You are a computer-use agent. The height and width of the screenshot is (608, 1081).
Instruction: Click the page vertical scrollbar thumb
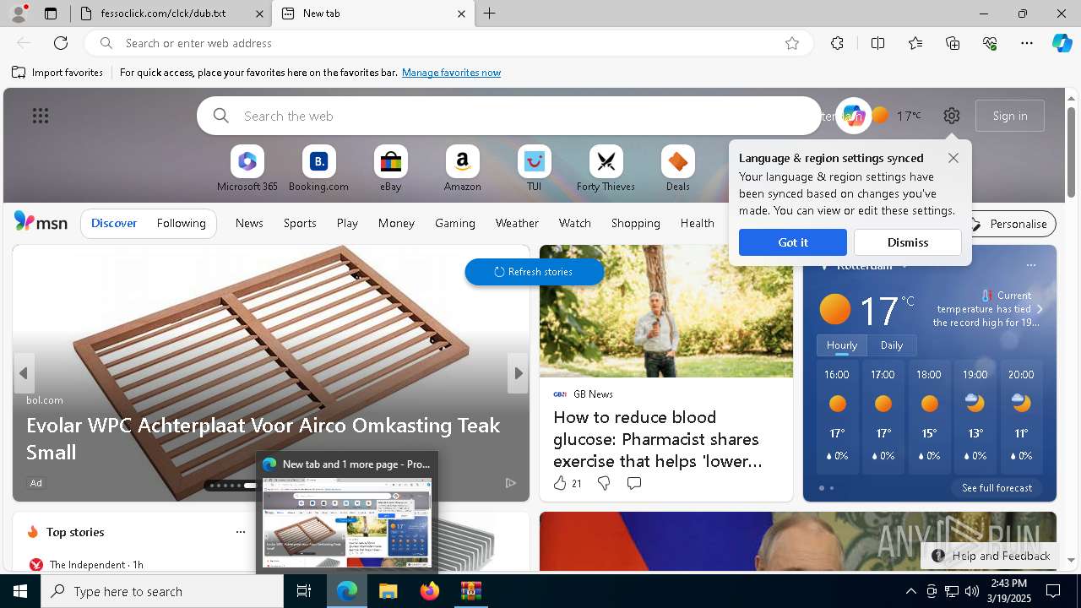(x=1071, y=153)
